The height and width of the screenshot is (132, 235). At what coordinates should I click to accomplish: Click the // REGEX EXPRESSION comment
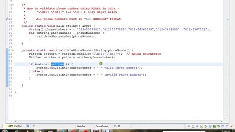point(144,54)
